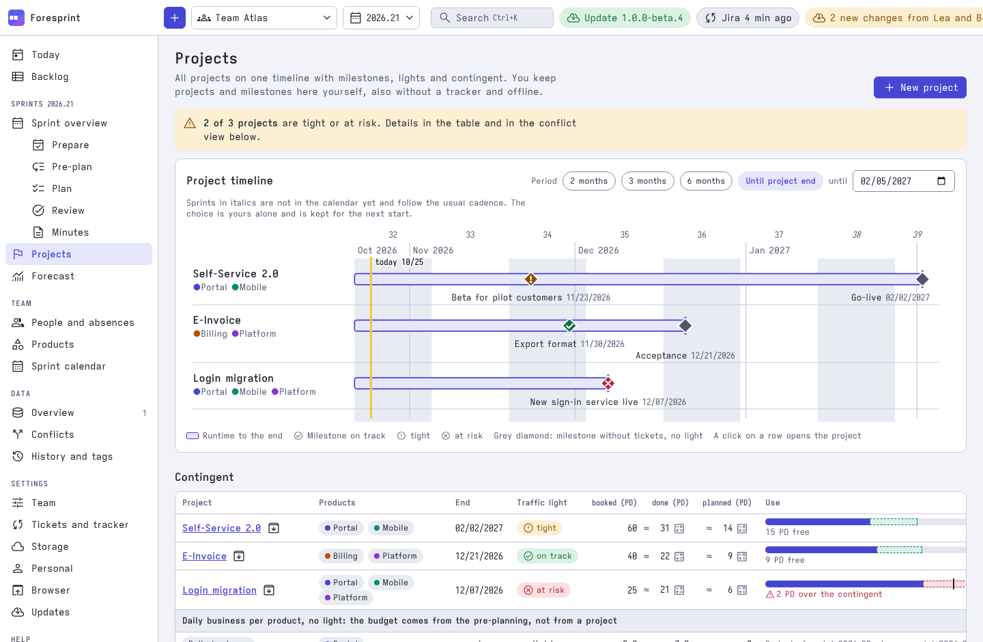This screenshot has height=642, width=983.
Task: Open the Self-Service 2.0 project link
Action: 221,528
